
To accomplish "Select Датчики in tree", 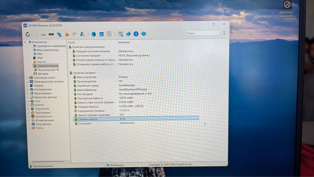I will 41,74.
